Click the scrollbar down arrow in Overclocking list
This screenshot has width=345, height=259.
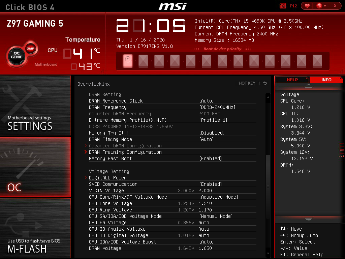(268, 254)
